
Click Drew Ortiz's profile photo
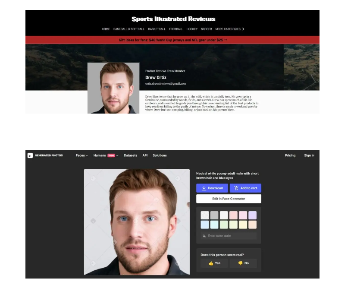coord(113,88)
